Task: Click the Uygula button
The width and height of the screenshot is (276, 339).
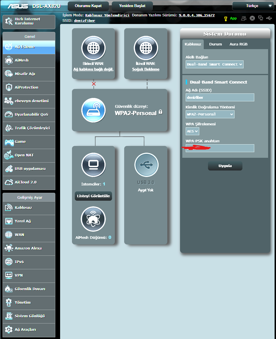Action: coord(225,166)
